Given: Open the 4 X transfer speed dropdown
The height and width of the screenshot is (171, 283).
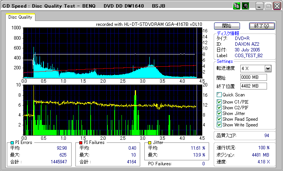Looking at the screenshot, I should (x=267, y=68).
